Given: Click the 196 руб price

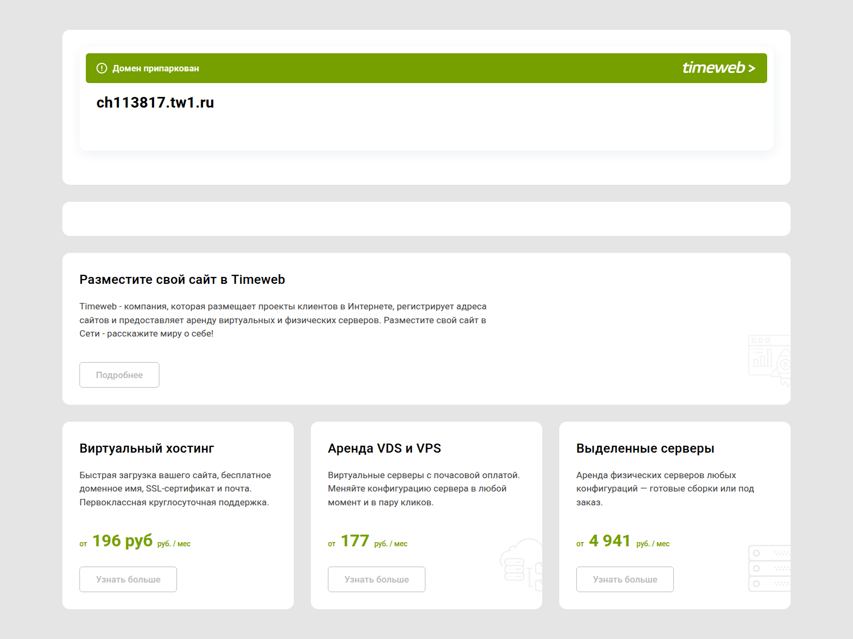Looking at the screenshot, I should click(x=123, y=540).
